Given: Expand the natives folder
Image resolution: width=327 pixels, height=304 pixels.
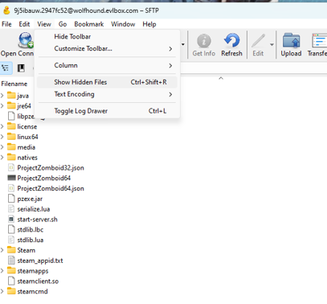Looking at the screenshot, I should (x=2, y=158).
